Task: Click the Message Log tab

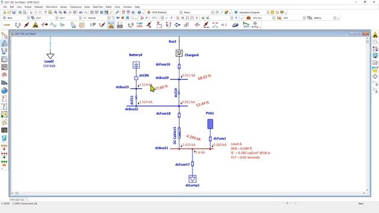Action: pyautogui.click(x=18, y=200)
